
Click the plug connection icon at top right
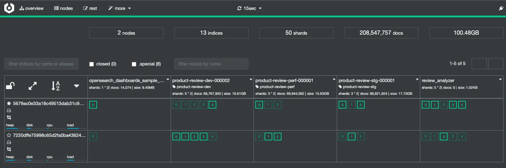(x=501, y=8)
